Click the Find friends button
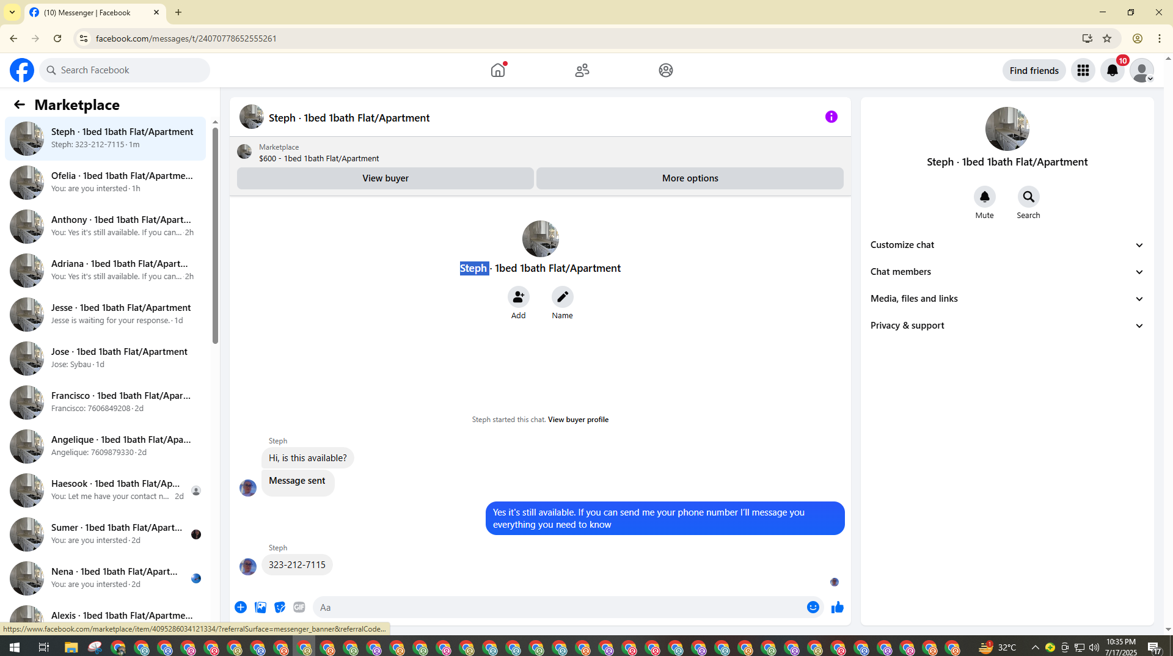This screenshot has height=656, width=1173. 1034,70
